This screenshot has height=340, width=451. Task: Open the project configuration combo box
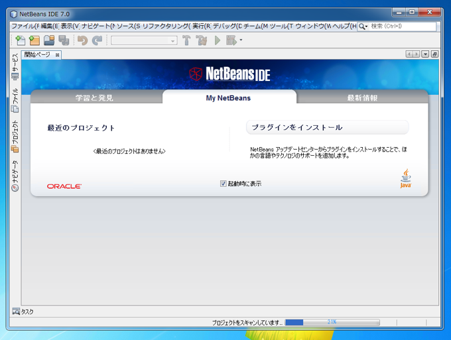[144, 40]
